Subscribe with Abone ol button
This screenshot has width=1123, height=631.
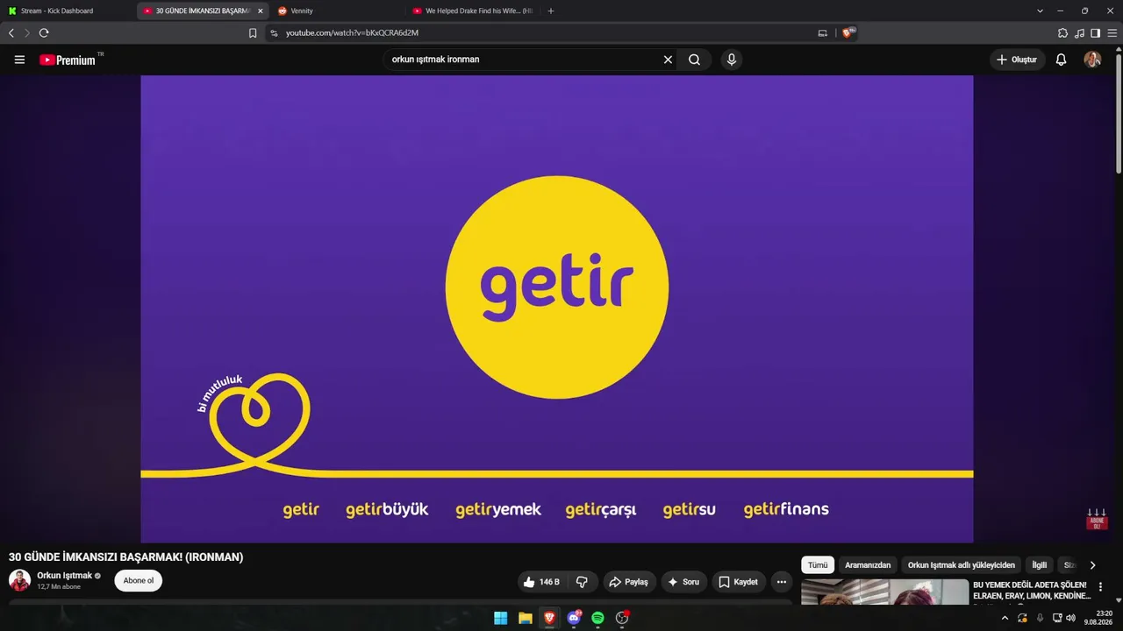pos(139,580)
